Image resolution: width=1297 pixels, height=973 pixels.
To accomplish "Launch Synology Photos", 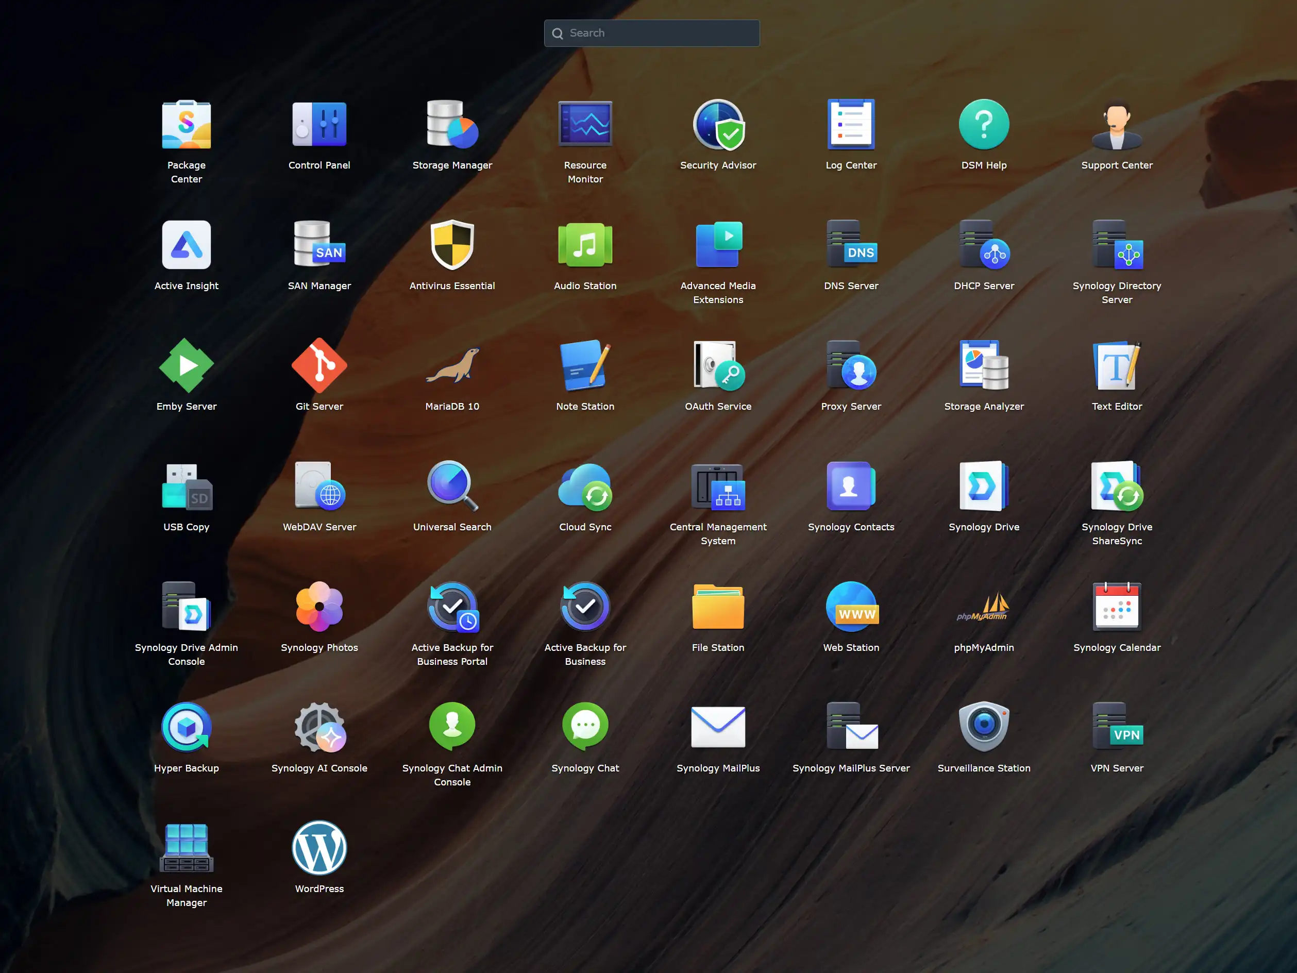I will pos(319,607).
